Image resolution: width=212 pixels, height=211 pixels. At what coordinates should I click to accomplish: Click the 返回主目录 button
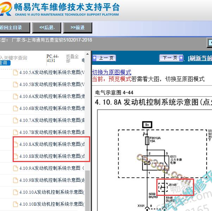tap(14, 28)
